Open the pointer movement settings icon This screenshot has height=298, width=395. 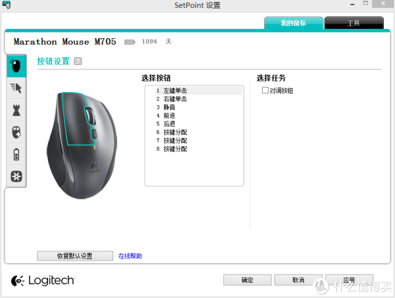[16, 87]
